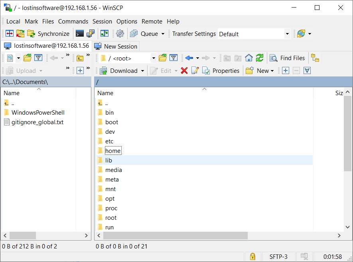This screenshot has height=262, width=353.
Task: Click remote panel horizontal scrollbar thumb
Action: click(x=176, y=235)
